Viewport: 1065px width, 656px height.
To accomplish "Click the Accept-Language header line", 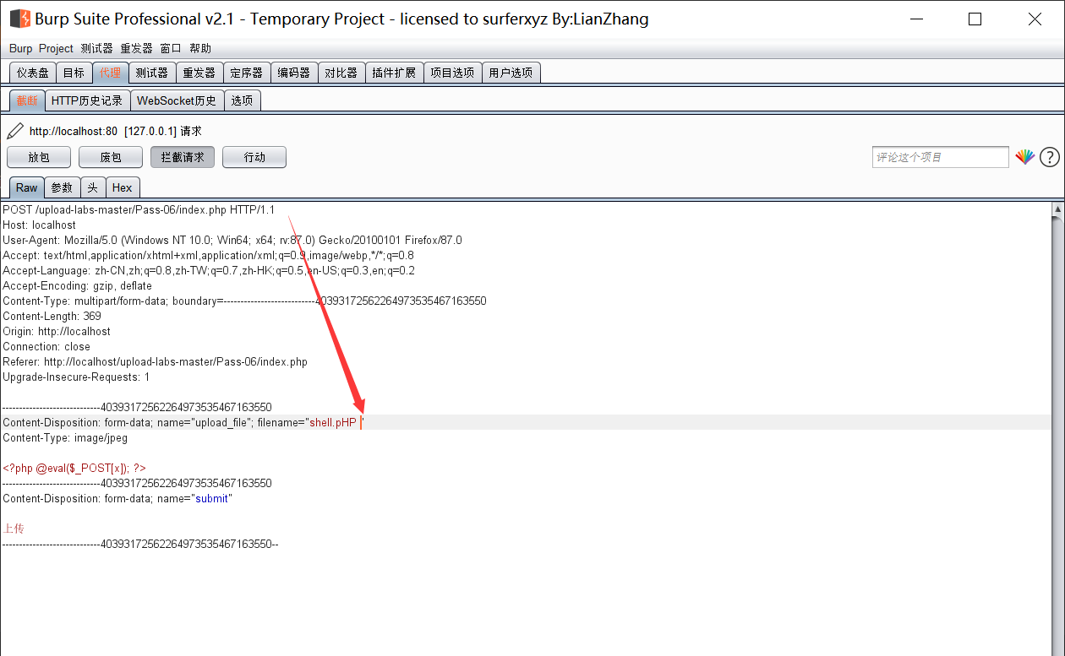I will tap(209, 270).
